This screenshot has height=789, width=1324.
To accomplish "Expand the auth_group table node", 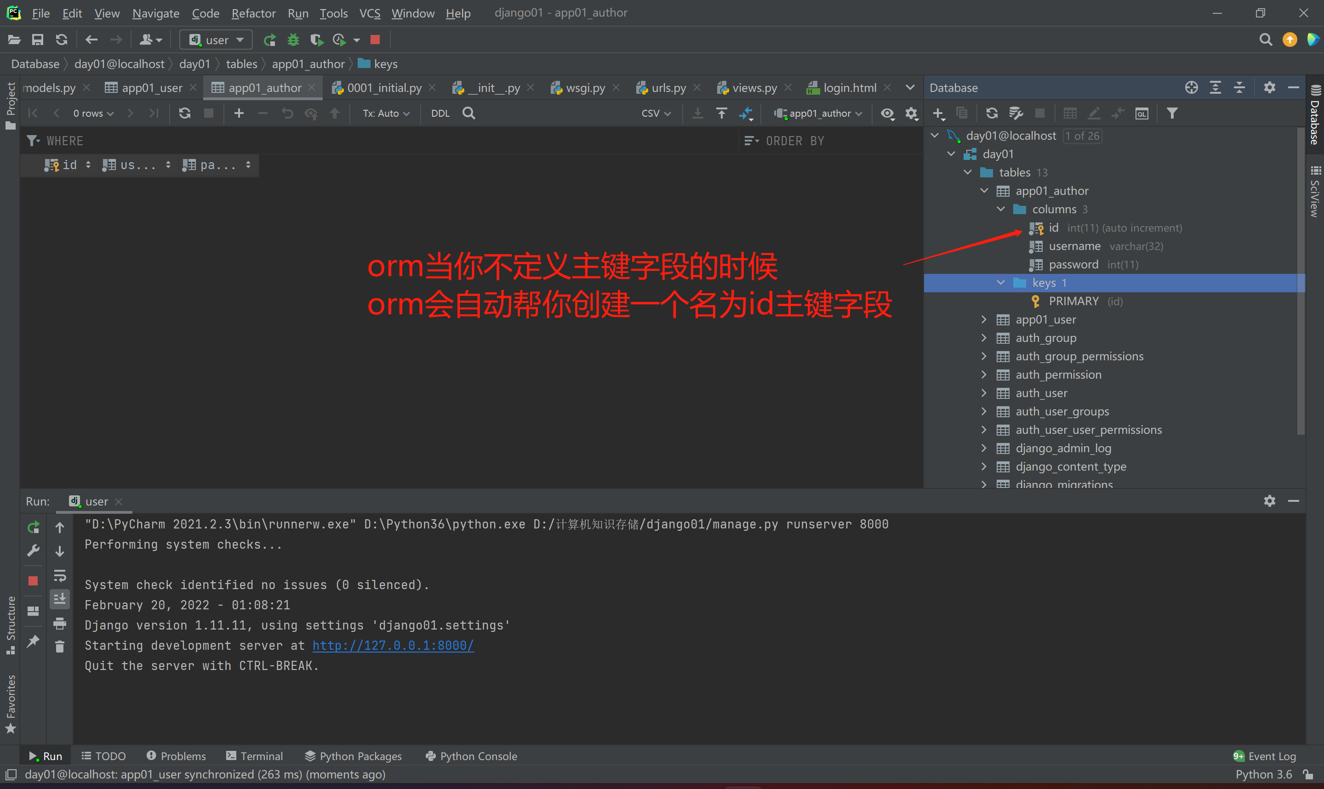I will tap(984, 338).
